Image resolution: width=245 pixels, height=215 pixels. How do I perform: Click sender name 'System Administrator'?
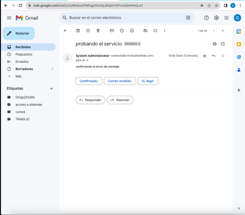point(92,56)
